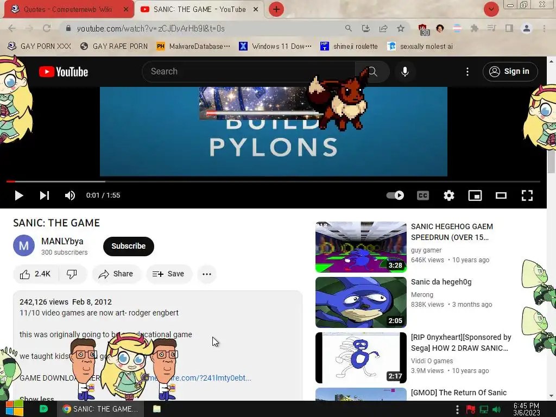Open the MANLYbya channel name link

point(62,241)
